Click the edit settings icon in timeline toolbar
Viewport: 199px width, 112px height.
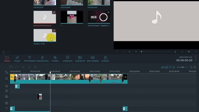(23, 67)
